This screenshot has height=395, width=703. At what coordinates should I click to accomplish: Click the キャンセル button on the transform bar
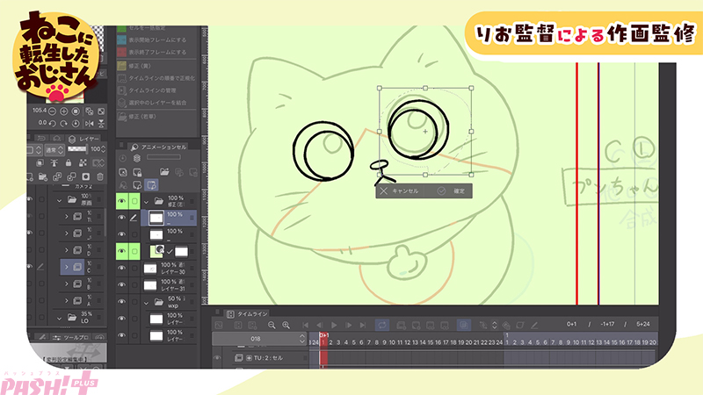(x=399, y=190)
